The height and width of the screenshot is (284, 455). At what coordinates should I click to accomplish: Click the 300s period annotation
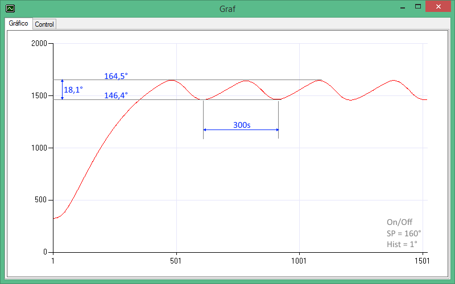click(x=241, y=125)
